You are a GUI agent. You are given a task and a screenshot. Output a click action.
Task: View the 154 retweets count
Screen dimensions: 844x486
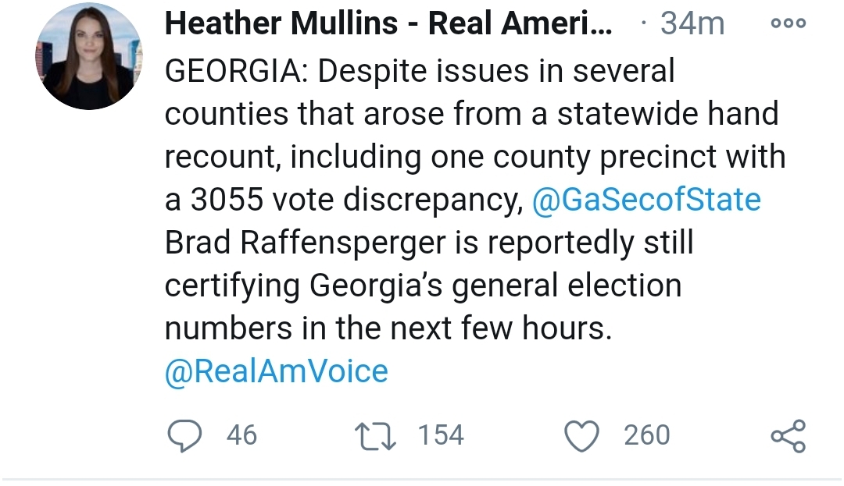click(x=441, y=435)
